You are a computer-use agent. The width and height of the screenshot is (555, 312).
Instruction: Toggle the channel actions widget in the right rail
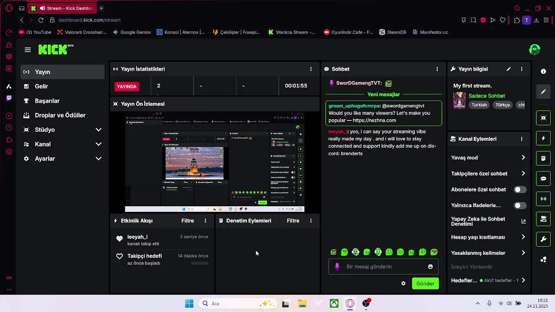tap(543, 219)
